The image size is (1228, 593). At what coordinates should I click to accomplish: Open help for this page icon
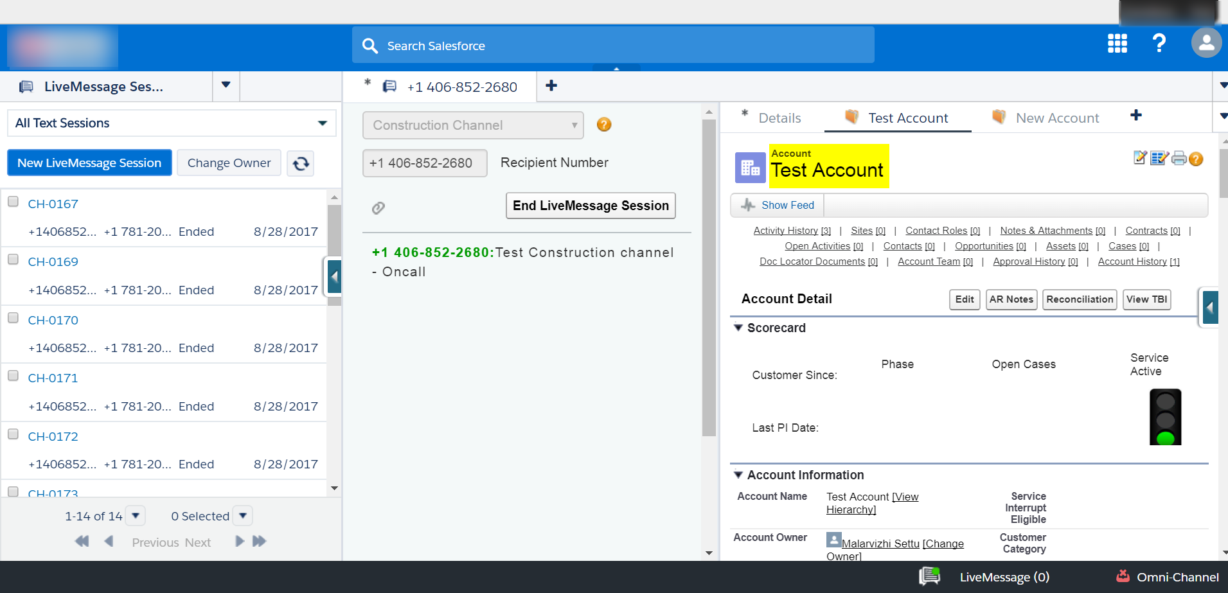pos(1196,159)
